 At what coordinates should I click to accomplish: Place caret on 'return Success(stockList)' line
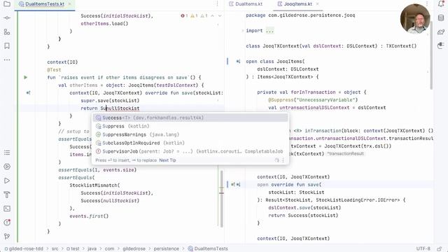303,216
